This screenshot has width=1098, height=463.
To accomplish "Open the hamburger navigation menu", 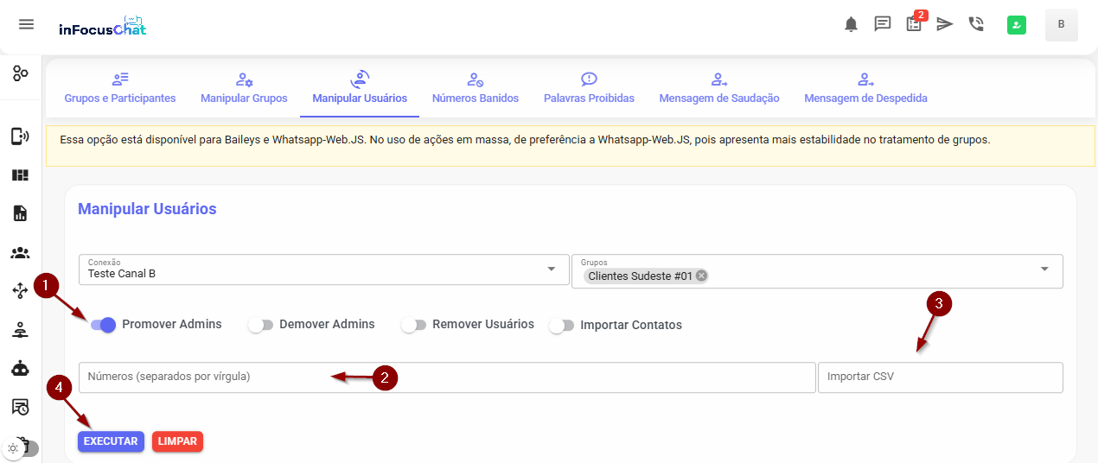I will pyautogui.click(x=26, y=24).
